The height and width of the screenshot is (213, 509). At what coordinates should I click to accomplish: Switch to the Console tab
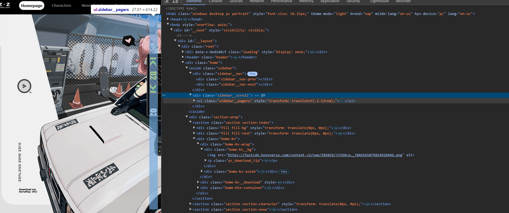[215, 2]
